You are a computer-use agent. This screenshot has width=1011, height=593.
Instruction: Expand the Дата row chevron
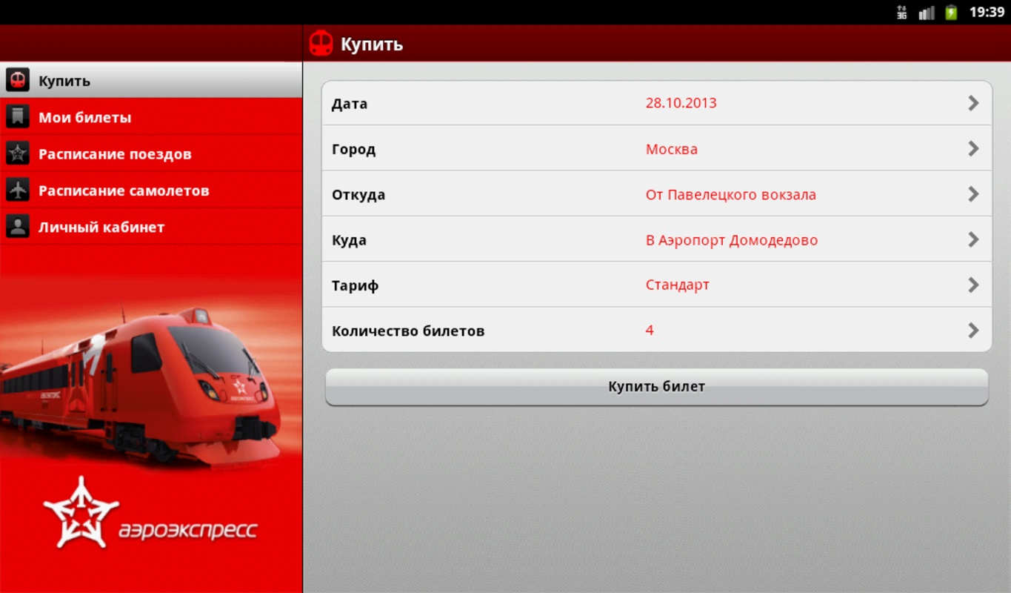(x=973, y=103)
